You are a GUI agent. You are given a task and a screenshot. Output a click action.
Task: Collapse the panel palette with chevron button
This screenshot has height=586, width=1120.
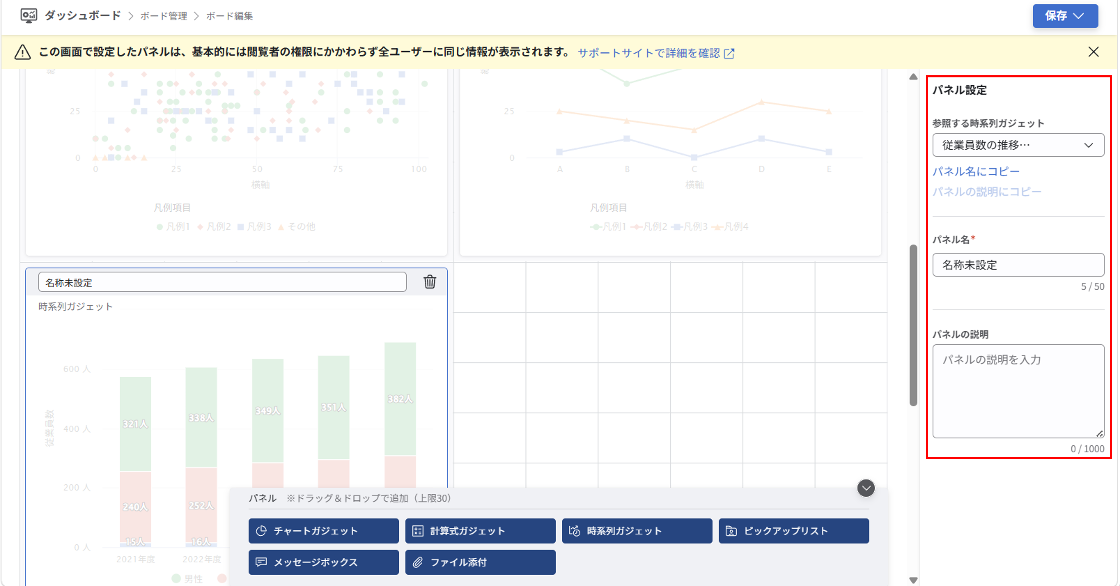(x=866, y=488)
